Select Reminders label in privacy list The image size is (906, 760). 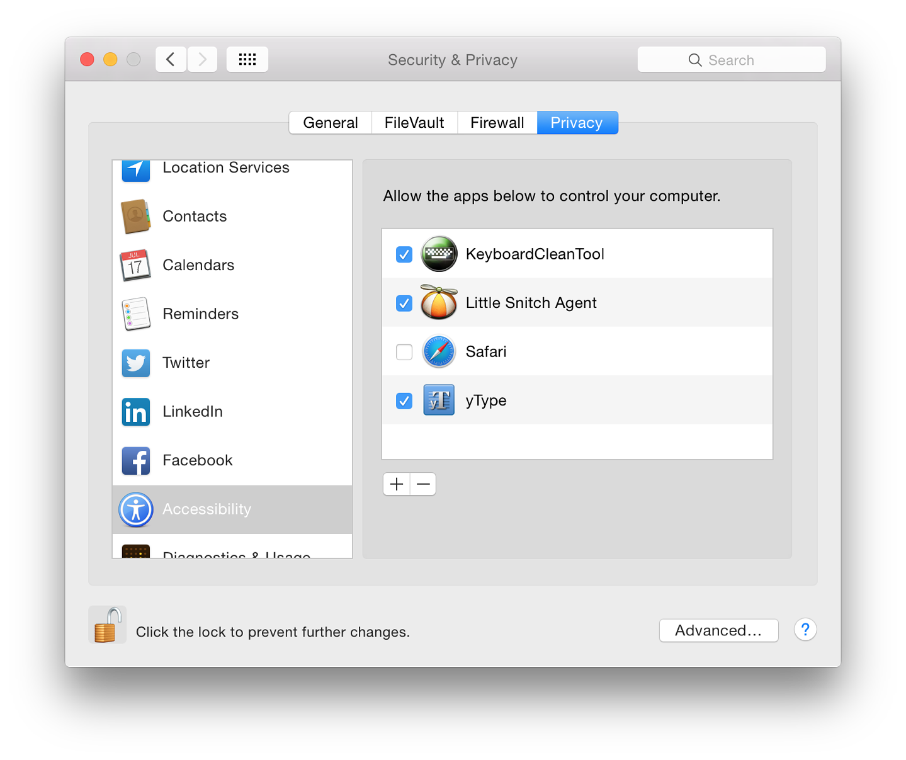[201, 314]
